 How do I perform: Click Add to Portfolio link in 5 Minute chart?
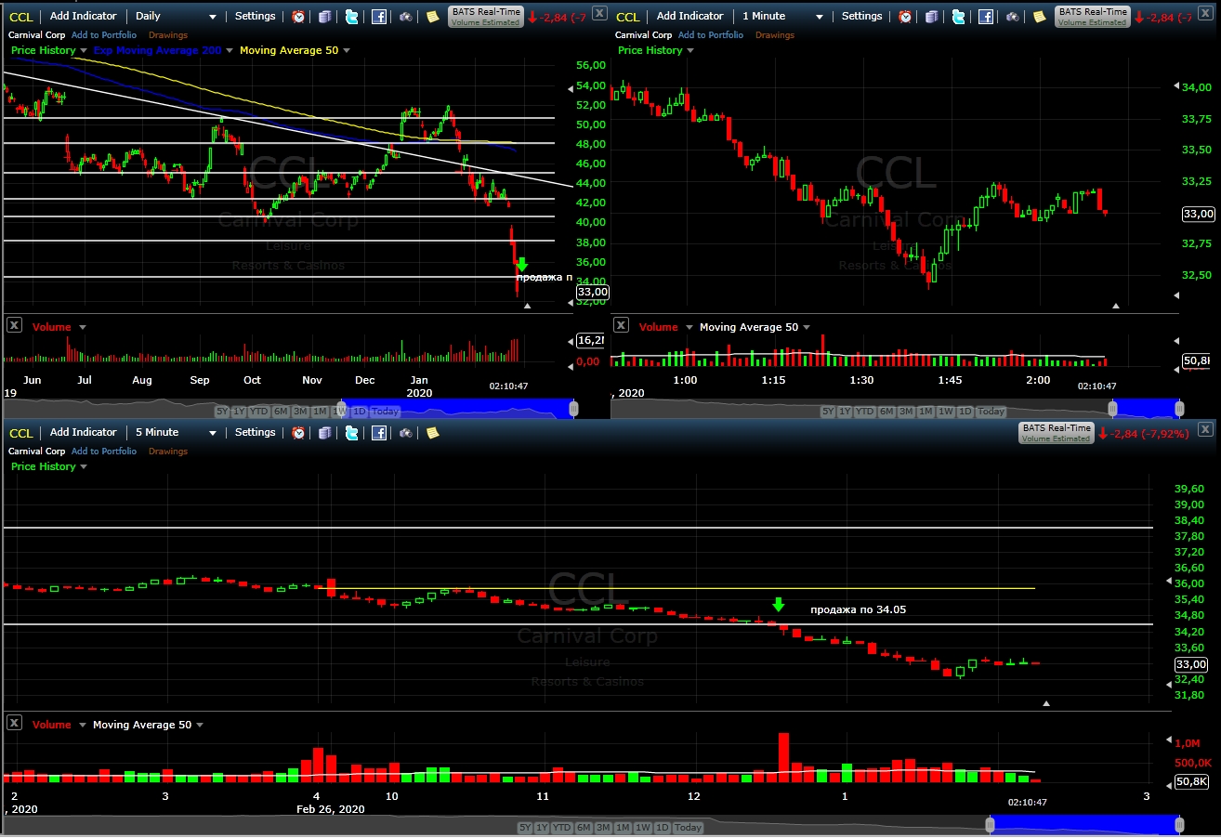tap(104, 452)
